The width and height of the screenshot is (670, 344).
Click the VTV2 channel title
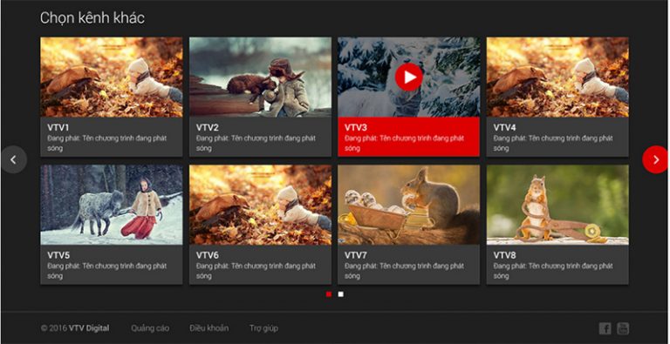pyautogui.click(x=208, y=128)
